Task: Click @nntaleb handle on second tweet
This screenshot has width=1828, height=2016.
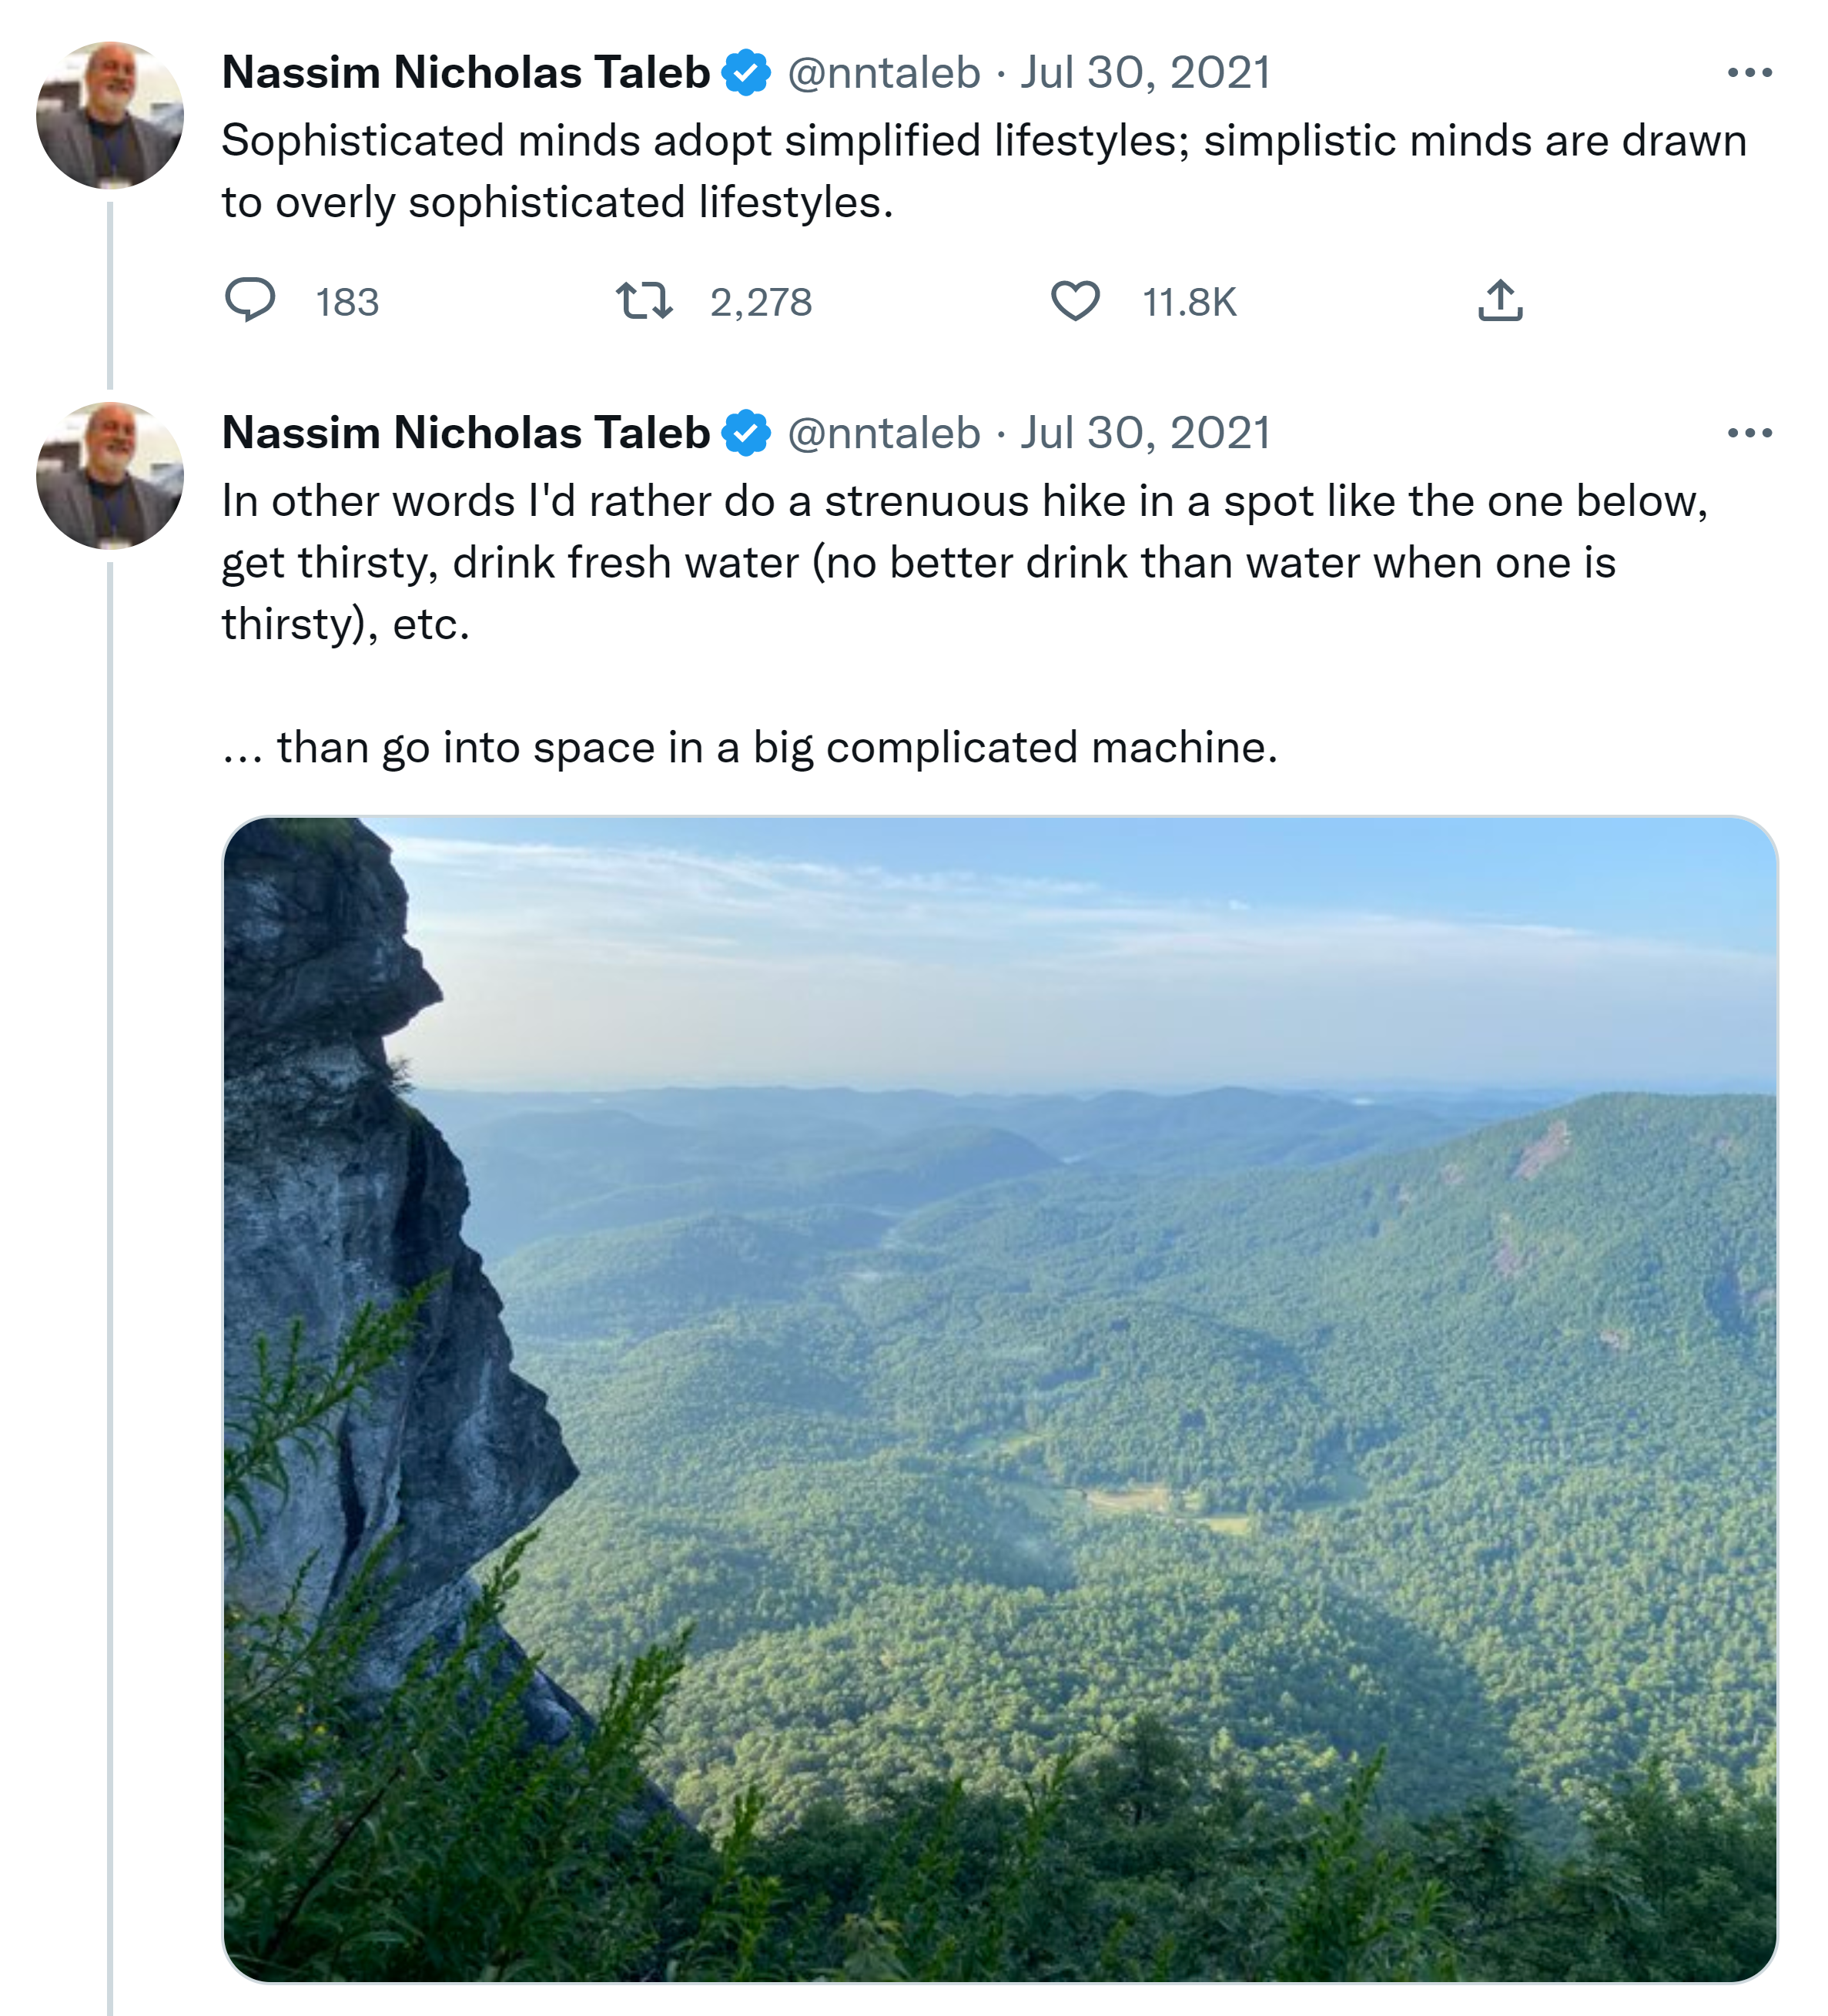Action: (884, 433)
